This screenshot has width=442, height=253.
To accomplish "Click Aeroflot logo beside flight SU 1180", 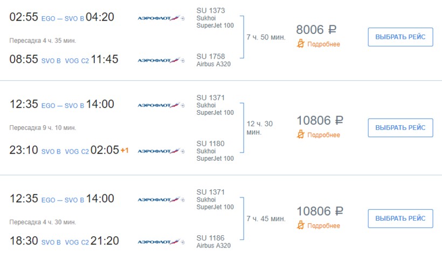I will point(161,151).
